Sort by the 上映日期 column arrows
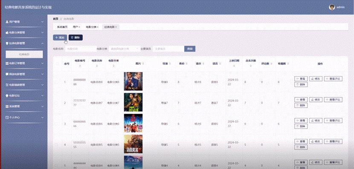The height and width of the screenshot is (169, 354). [234, 66]
